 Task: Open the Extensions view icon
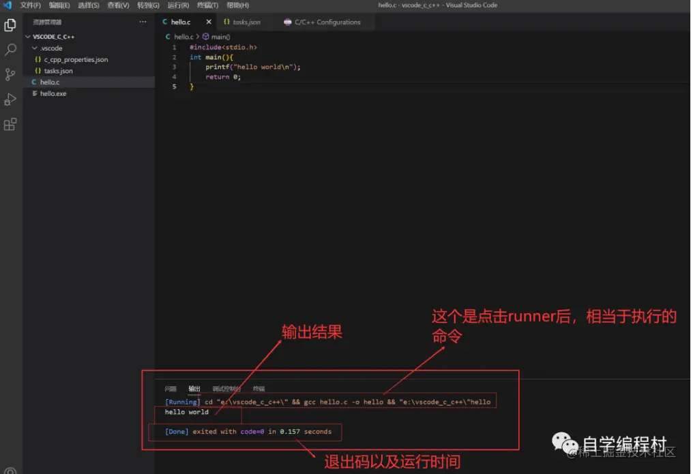tap(10, 125)
